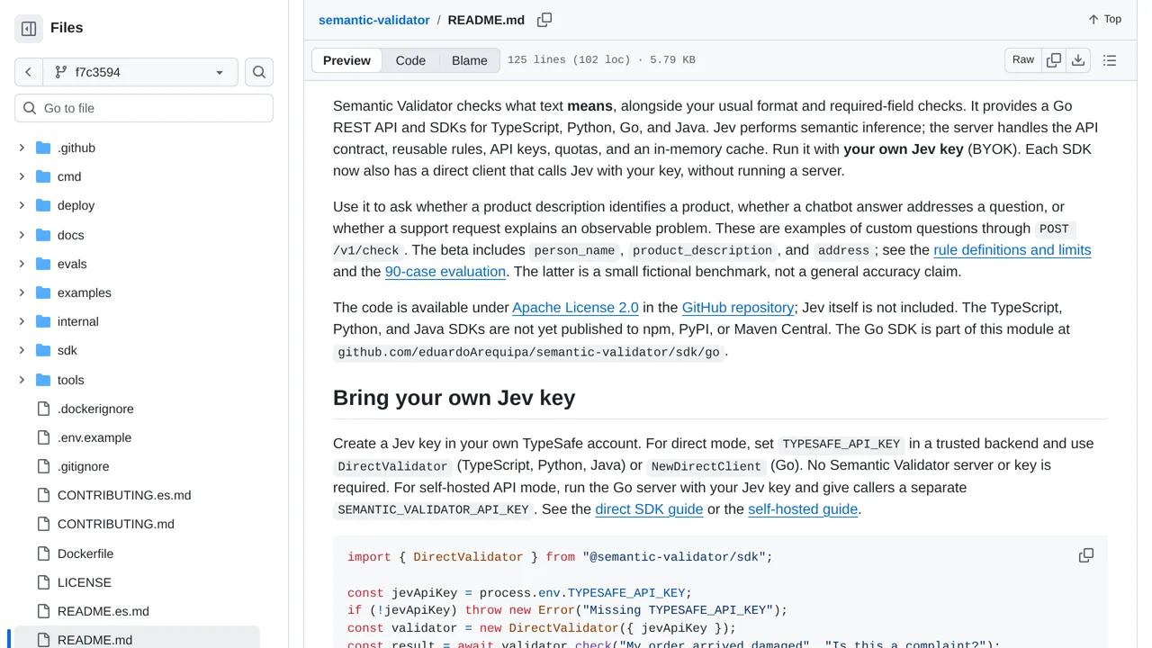This screenshot has height=648, width=1152.
Task: Click the 125 lines (102 loc) file info text
Action: click(x=601, y=60)
